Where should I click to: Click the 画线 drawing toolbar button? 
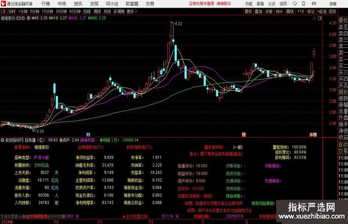[x=290, y=11]
